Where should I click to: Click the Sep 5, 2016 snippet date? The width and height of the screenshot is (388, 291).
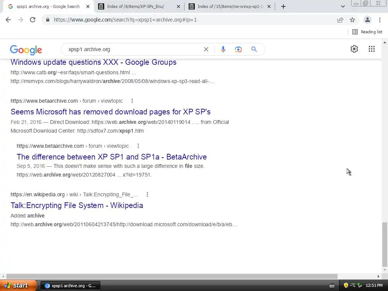pos(31,166)
